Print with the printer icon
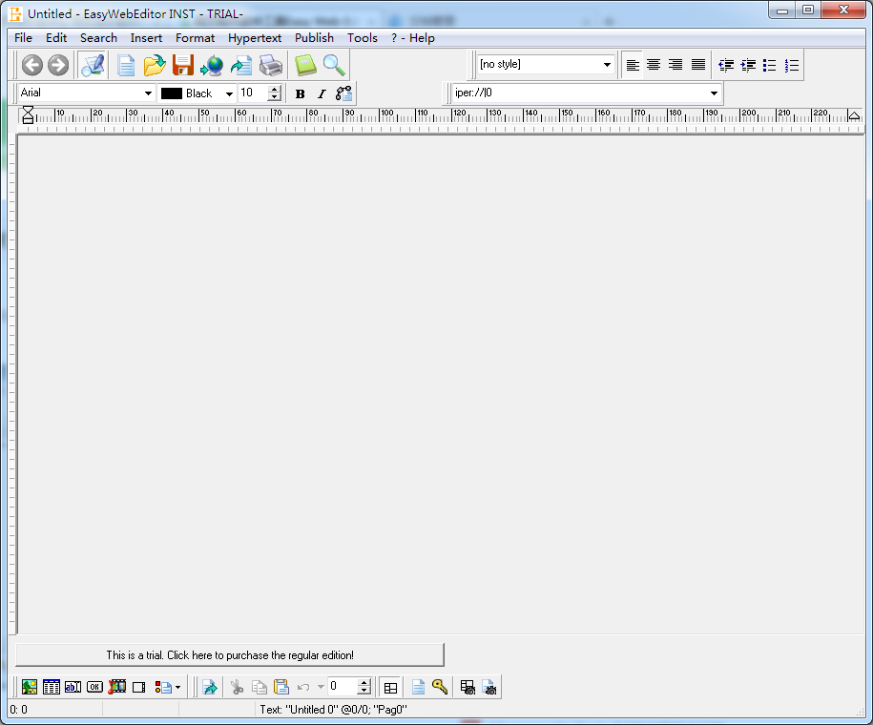 pos(271,65)
